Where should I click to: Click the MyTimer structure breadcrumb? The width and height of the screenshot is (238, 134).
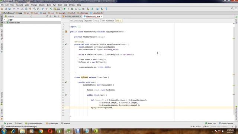click(x=89, y=21)
